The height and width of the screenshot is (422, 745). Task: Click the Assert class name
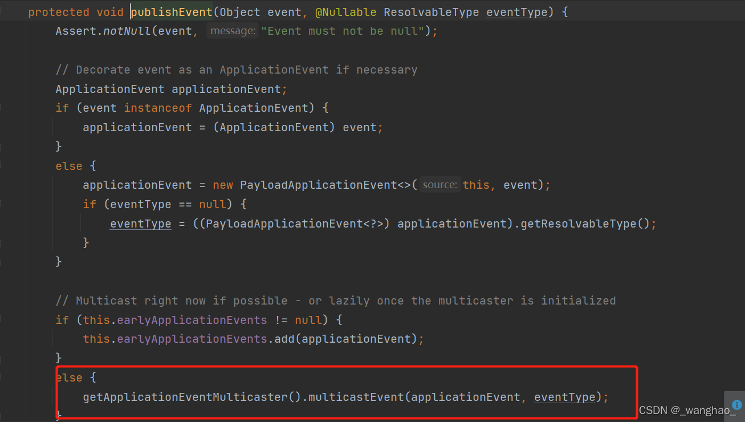pos(76,31)
